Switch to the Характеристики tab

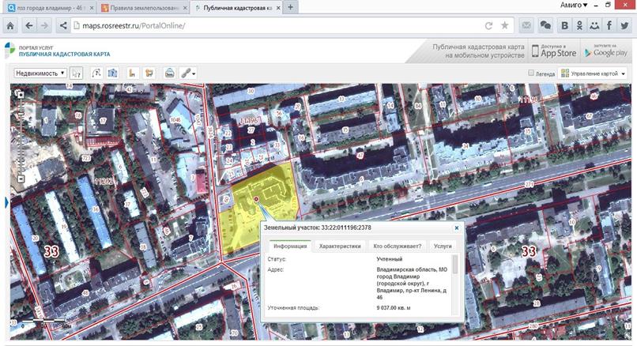[340, 246]
